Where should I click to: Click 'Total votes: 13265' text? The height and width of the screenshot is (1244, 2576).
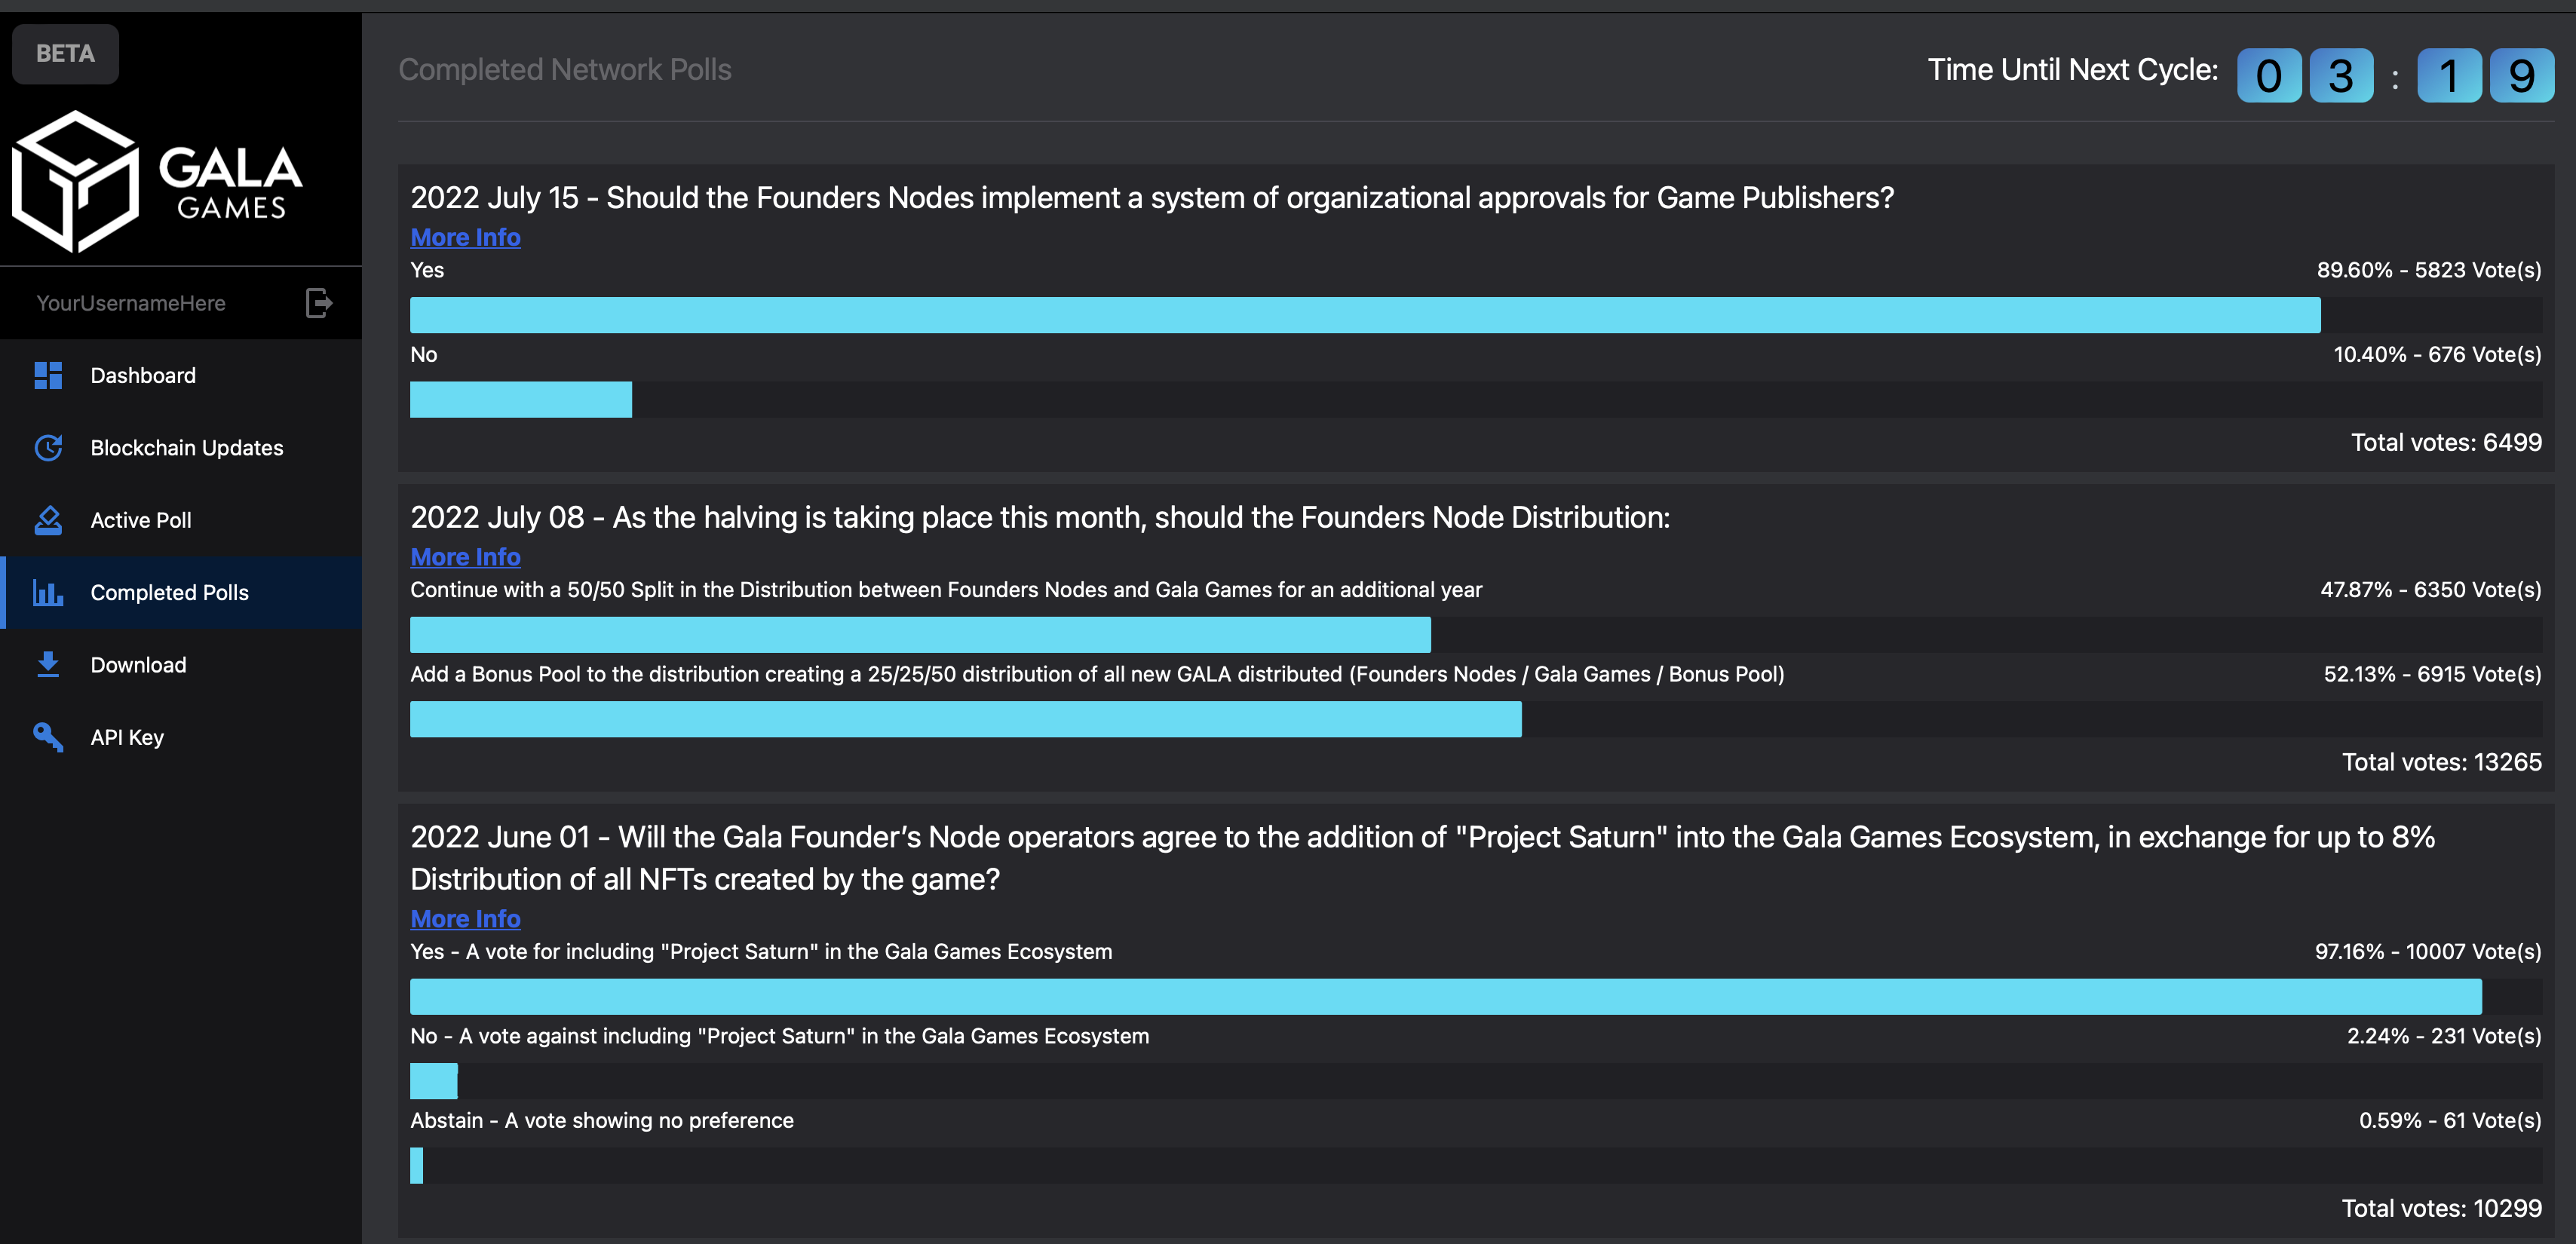(2442, 762)
